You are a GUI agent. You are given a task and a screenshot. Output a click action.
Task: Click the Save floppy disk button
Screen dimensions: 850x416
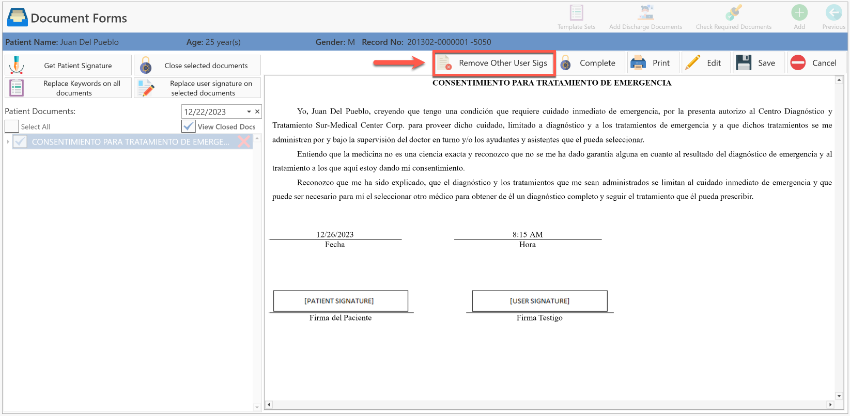click(x=759, y=63)
